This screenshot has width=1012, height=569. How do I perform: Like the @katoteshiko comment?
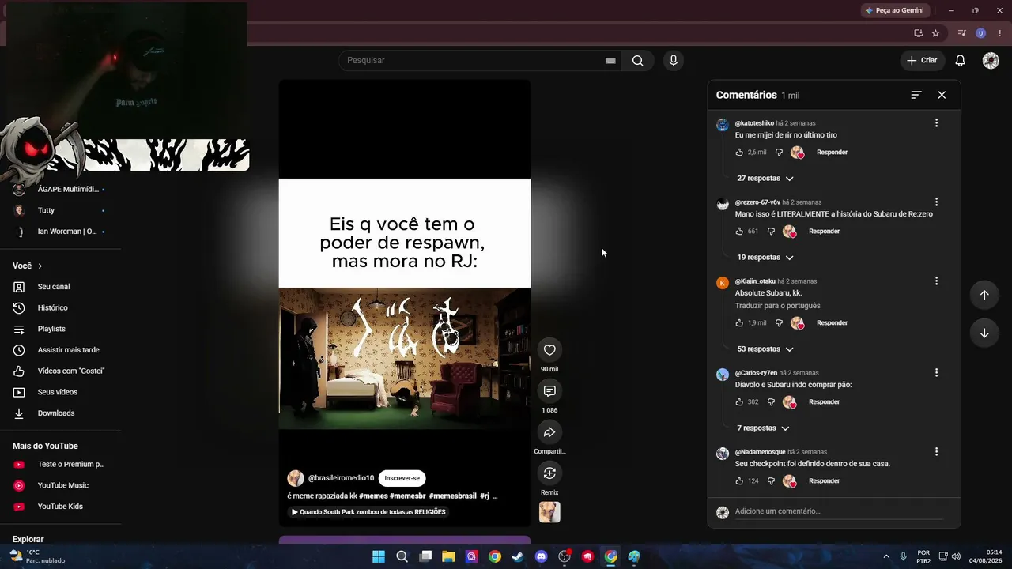(739, 153)
